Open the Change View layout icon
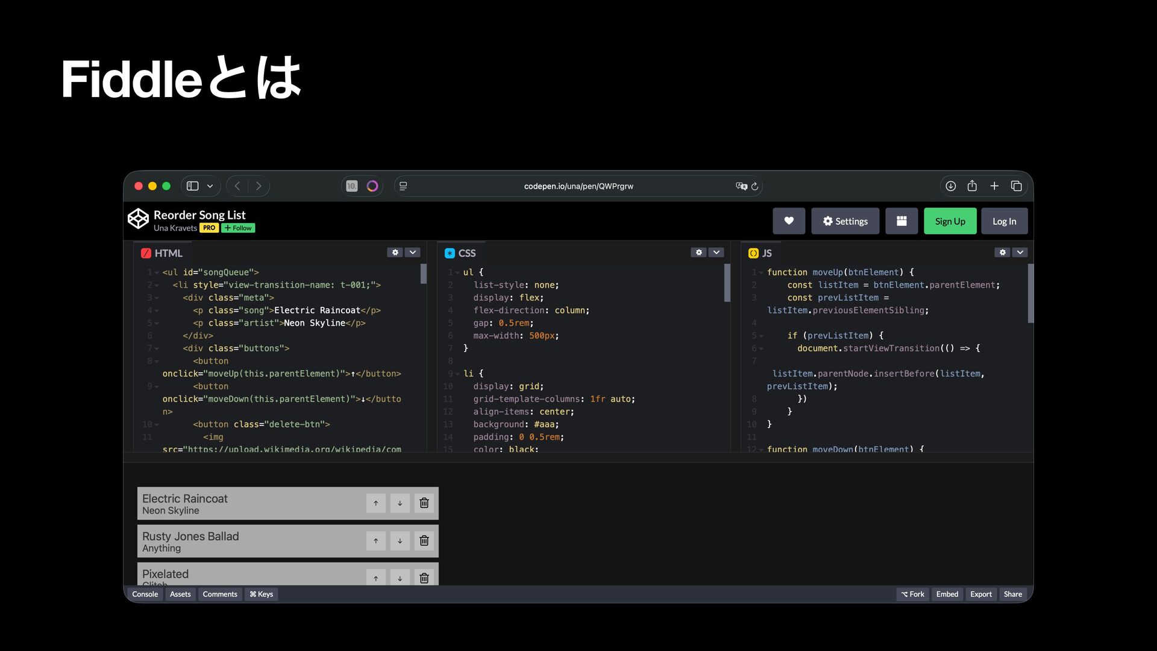The image size is (1157, 651). click(901, 221)
